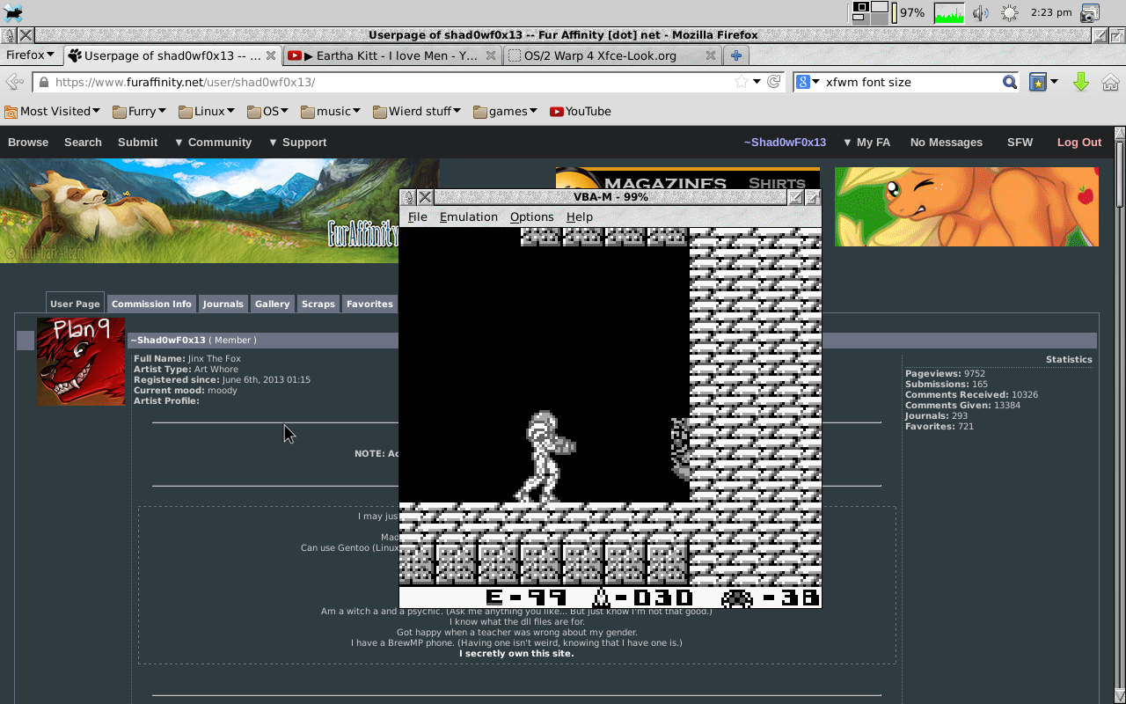This screenshot has width=1126, height=704.
Task: Select the User Page tab
Action: pos(75,304)
